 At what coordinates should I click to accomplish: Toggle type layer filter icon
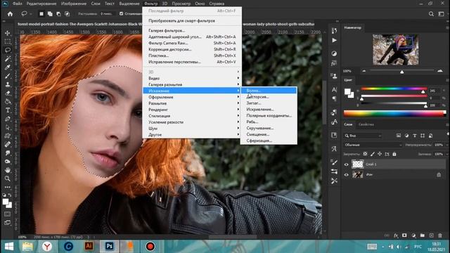click(415, 136)
